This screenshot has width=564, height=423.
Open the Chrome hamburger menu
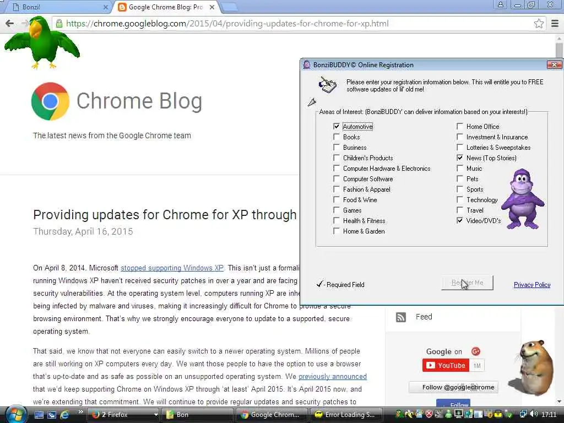point(555,24)
